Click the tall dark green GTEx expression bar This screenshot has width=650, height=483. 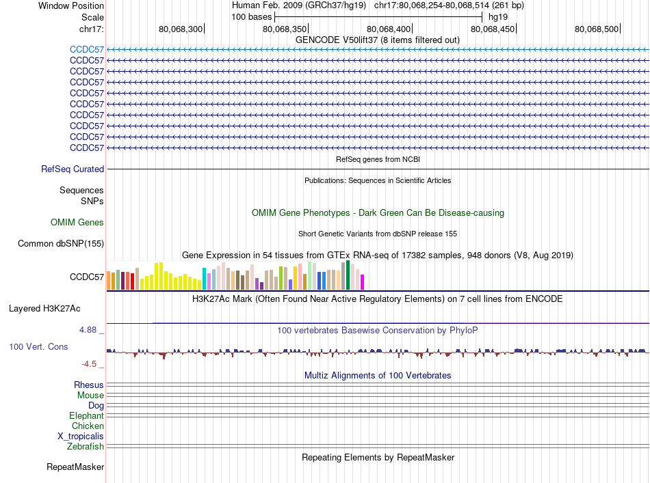click(348, 275)
